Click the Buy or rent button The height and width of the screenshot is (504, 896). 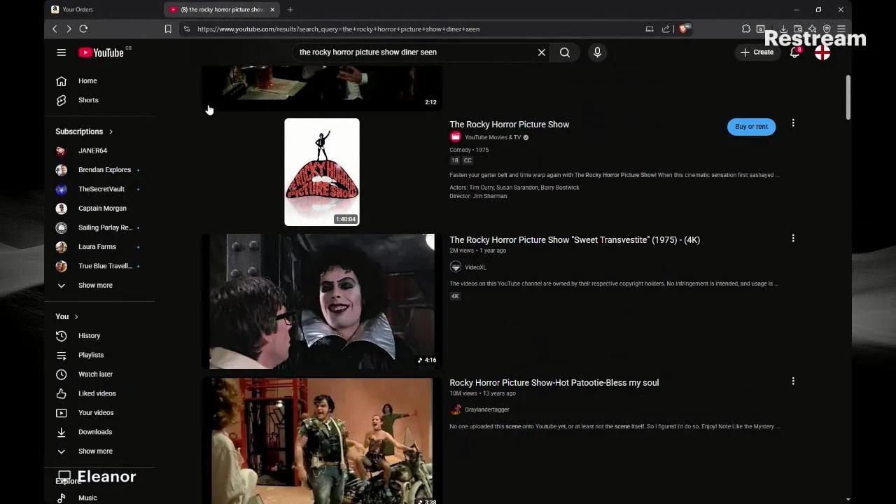[751, 127]
